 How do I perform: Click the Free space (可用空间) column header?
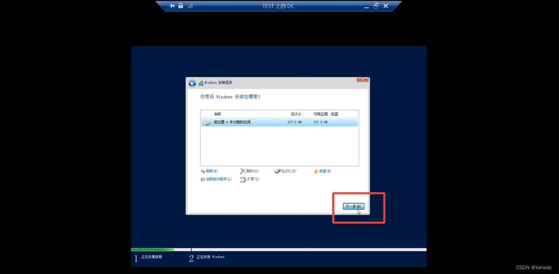click(316, 114)
